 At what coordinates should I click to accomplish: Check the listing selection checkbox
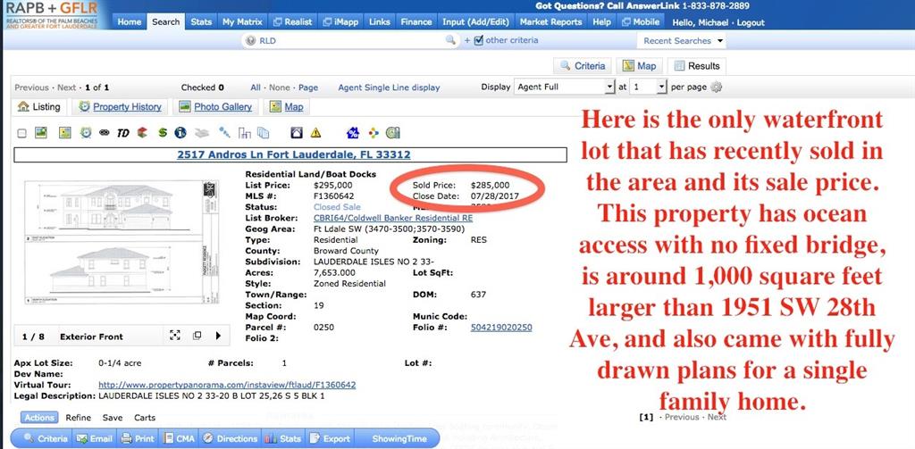point(21,133)
